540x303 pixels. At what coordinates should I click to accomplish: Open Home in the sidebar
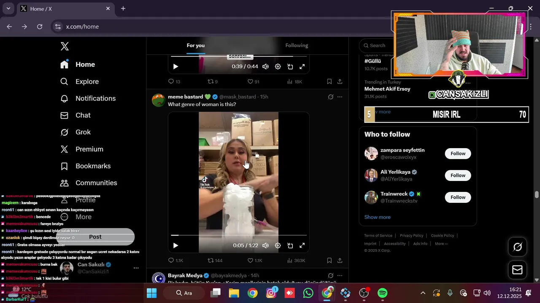point(78,64)
